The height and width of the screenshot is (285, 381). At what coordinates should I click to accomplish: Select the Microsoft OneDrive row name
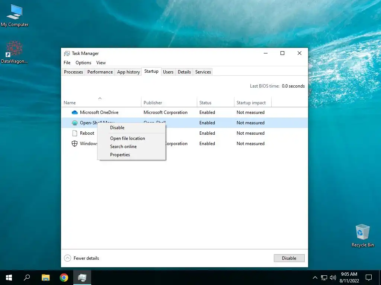pyautogui.click(x=99, y=112)
